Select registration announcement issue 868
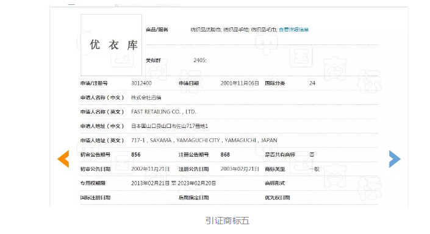Image resolution: width=430 pixels, height=234 pixels. pyautogui.click(x=225, y=155)
